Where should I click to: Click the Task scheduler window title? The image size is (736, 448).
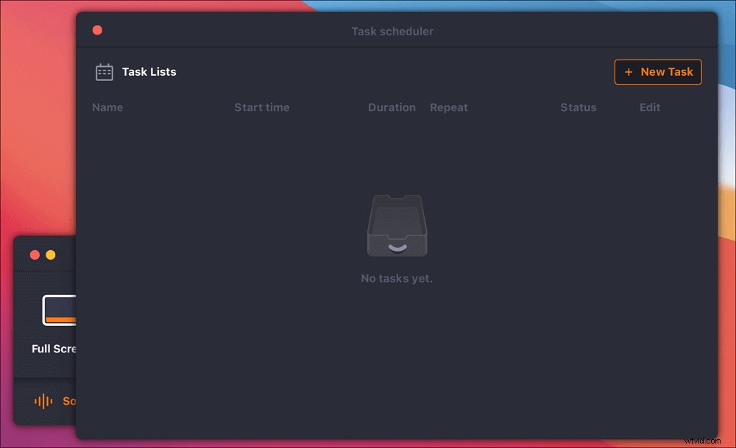(x=392, y=32)
